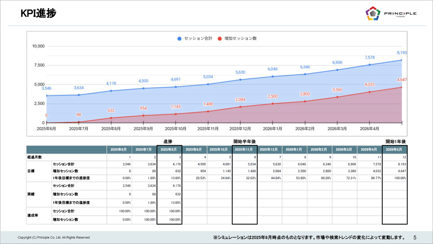The image size is (433, 244).
Task: Click the 開始1年後 label above table
Action: pyautogui.click(x=395, y=141)
